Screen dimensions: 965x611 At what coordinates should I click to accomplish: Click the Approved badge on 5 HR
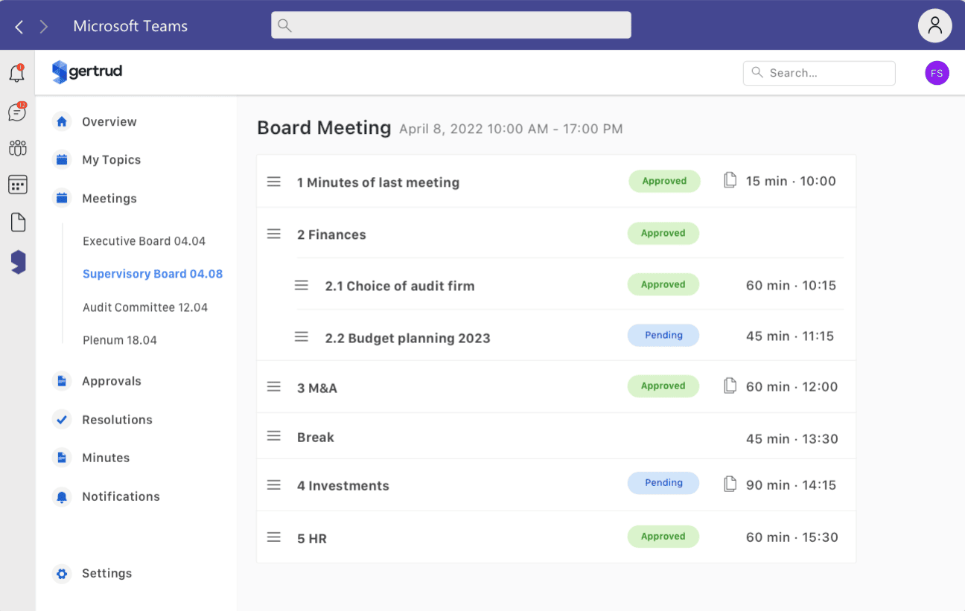click(663, 536)
